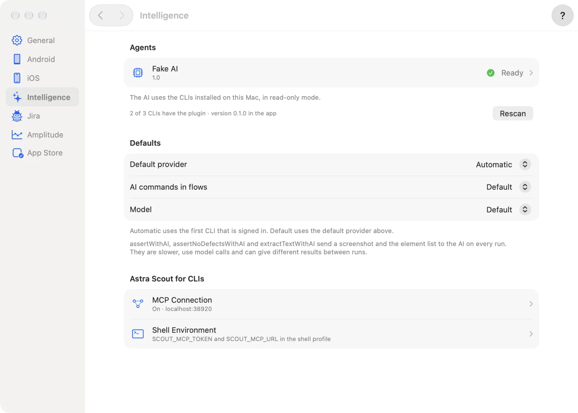Click the Fake AI agent name
578x413 pixels.
tap(165, 69)
